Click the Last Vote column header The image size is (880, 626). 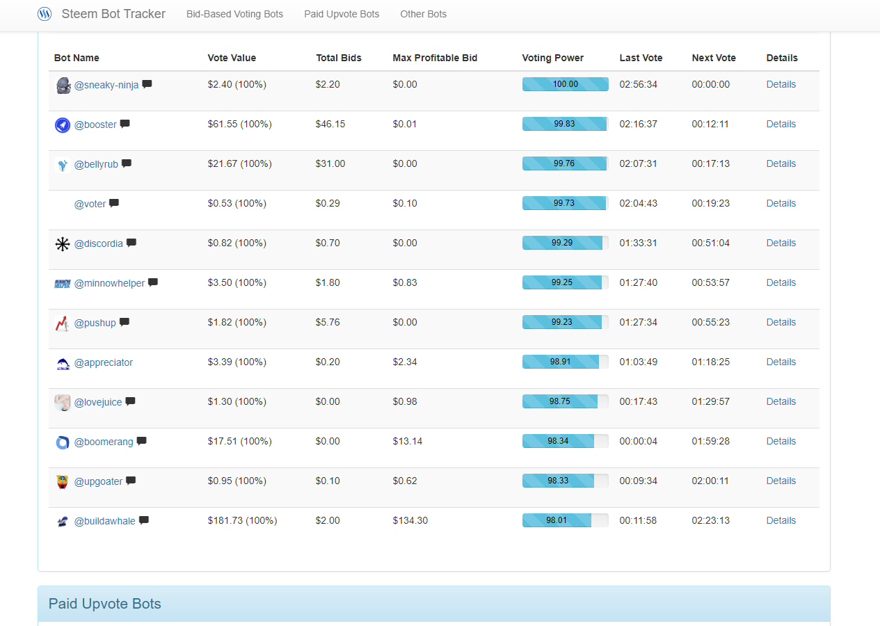[641, 58]
